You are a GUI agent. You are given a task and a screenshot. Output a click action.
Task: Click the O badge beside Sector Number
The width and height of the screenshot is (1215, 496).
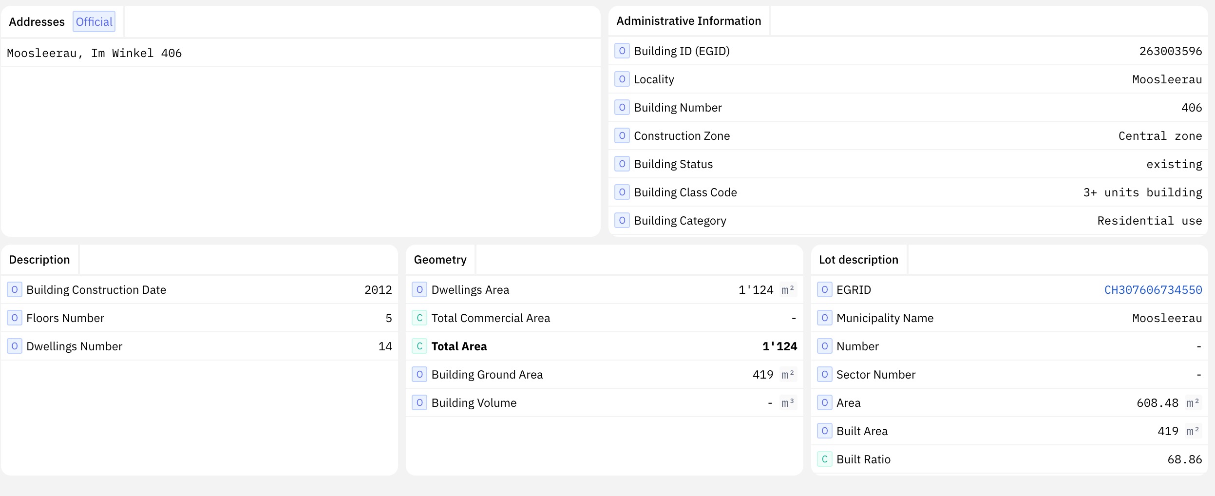[x=824, y=374]
